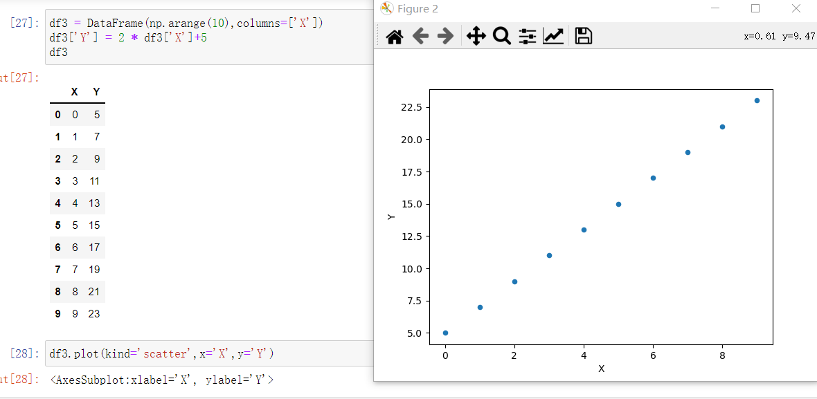Reset the plot to the original view with the Home icon
817x399 pixels.
tap(395, 37)
